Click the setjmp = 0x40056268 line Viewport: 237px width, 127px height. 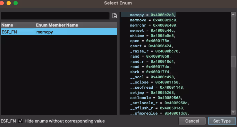click(153, 92)
